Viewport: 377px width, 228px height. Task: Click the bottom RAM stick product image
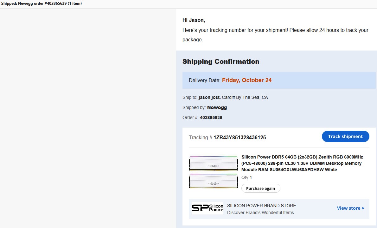click(x=213, y=181)
